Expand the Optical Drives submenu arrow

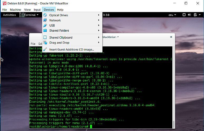point(99,15)
